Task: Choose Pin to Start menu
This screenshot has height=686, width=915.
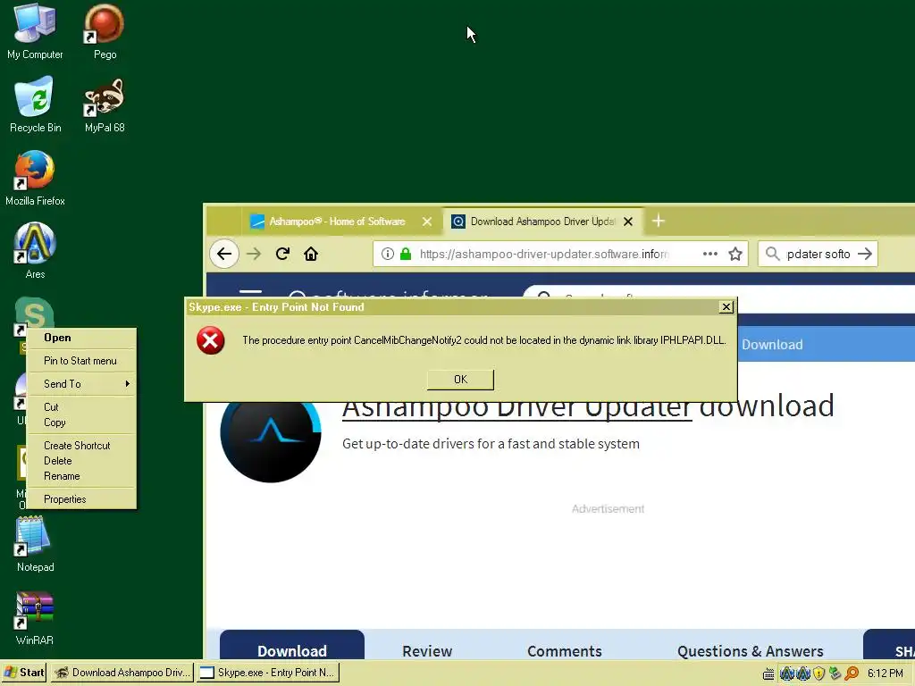Action: tap(81, 361)
